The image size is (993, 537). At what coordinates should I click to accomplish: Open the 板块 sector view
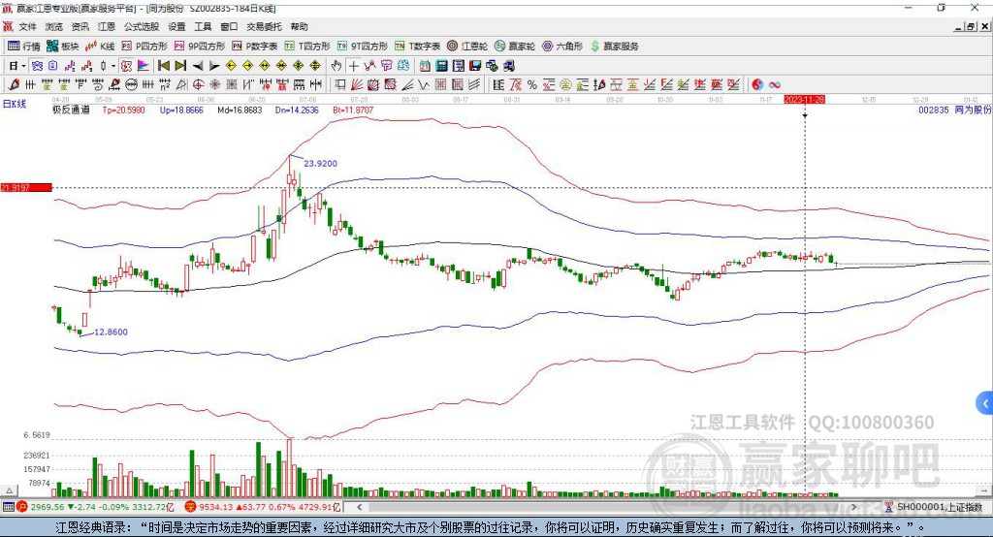[63, 47]
